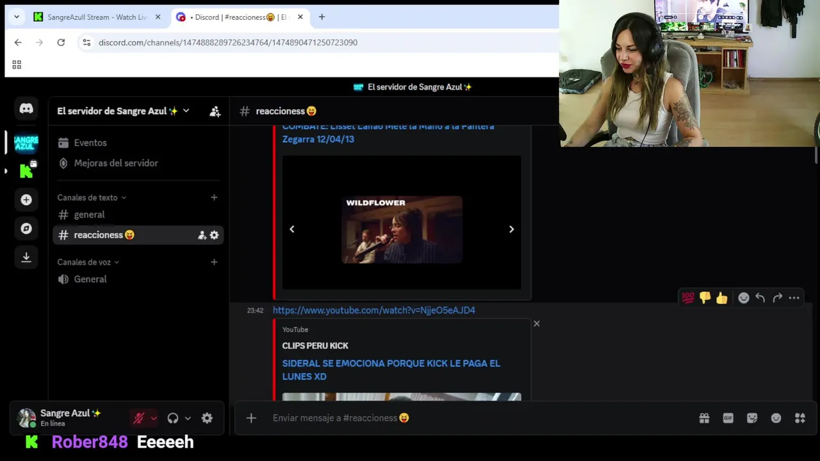View site information icon in address bar
The image size is (820, 461).
(86, 42)
